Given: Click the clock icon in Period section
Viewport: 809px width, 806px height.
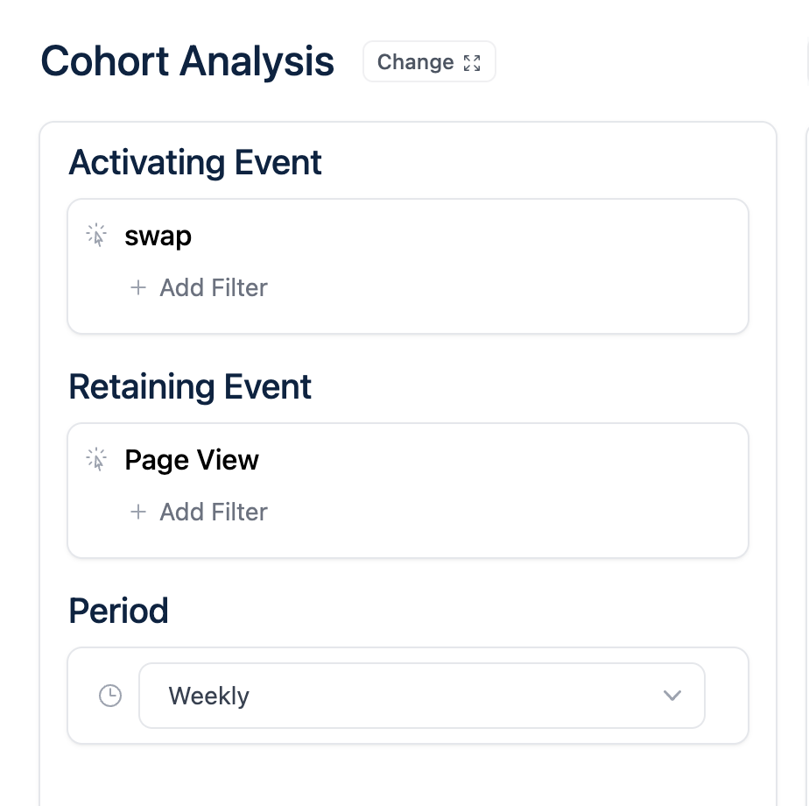Looking at the screenshot, I should point(110,696).
